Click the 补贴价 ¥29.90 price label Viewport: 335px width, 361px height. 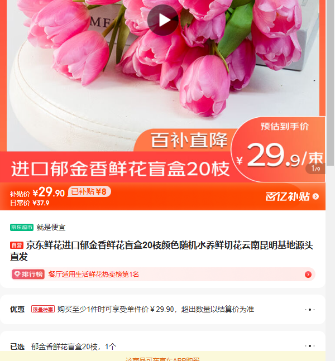[37, 192]
